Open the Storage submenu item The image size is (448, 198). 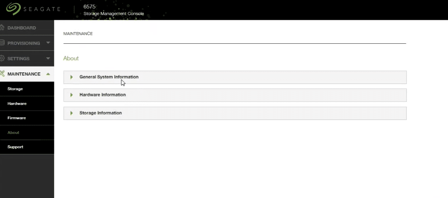click(27, 89)
